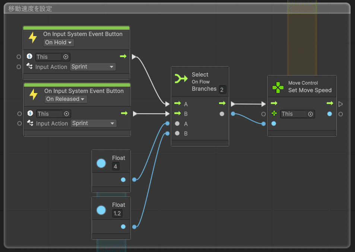Image resolution: width=355 pixels, height=252 pixels.
Task: Open the Sprint Input Action dropdown in On Released node
Action: click(x=93, y=123)
